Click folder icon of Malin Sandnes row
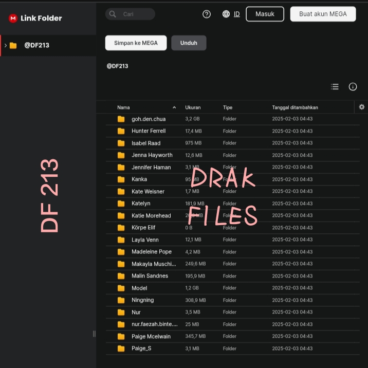Viewport: 368px width, 368px height. pyautogui.click(x=121, y=276)
